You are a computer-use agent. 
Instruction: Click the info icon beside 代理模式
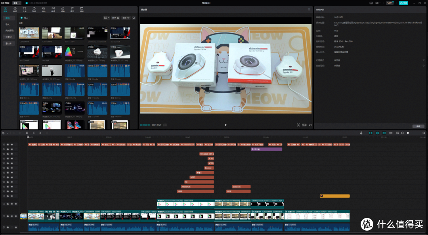point(424,60)
